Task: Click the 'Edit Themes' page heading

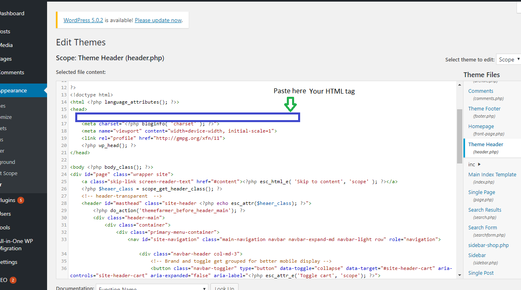Action: coord(81,43)
